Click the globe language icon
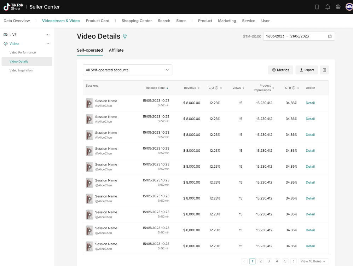The height and width of the screenshot is (266, 353). (338, 7)
